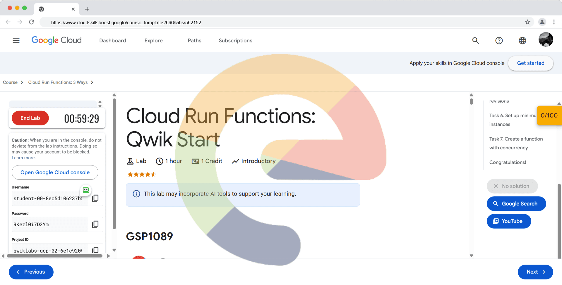Screen dimensions: 562x285
Task: Open the hamburger navigation menu
Action: click(x=16, y=41)
